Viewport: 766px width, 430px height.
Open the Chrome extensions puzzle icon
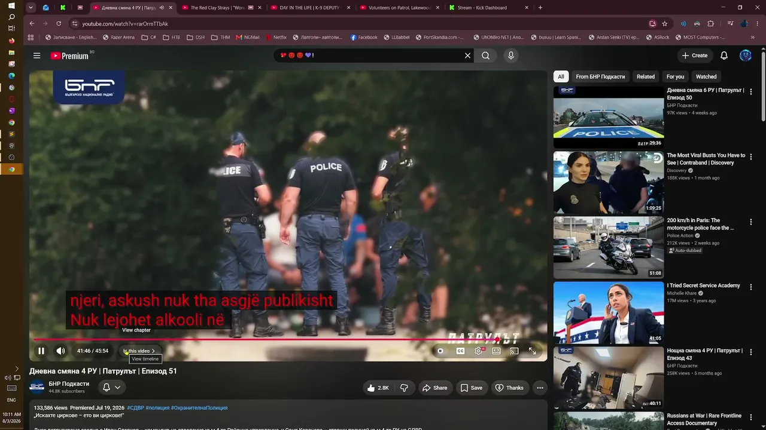click(x=711, y=24)
